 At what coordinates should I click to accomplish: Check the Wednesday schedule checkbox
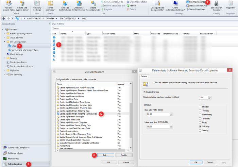(200, 115)
